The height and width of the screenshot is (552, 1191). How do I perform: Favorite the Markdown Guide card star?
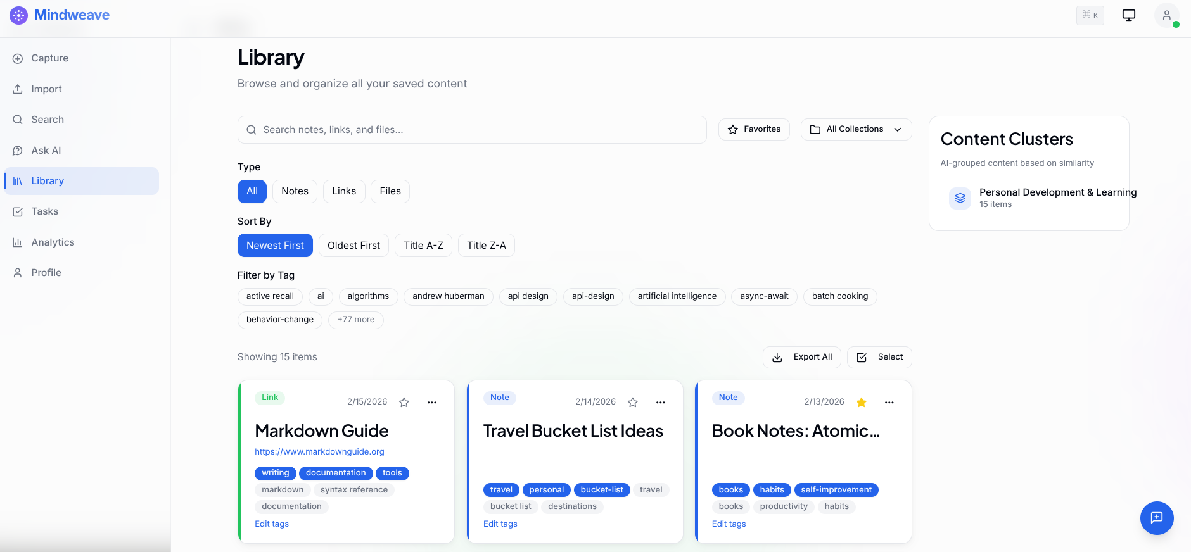404,402
